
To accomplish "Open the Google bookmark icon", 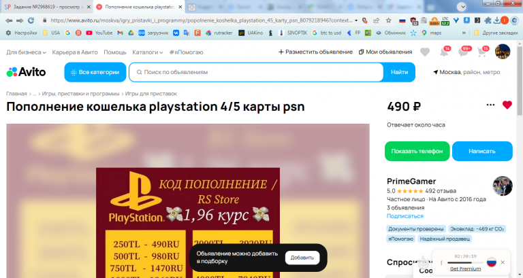I will [x=67, y=33].
